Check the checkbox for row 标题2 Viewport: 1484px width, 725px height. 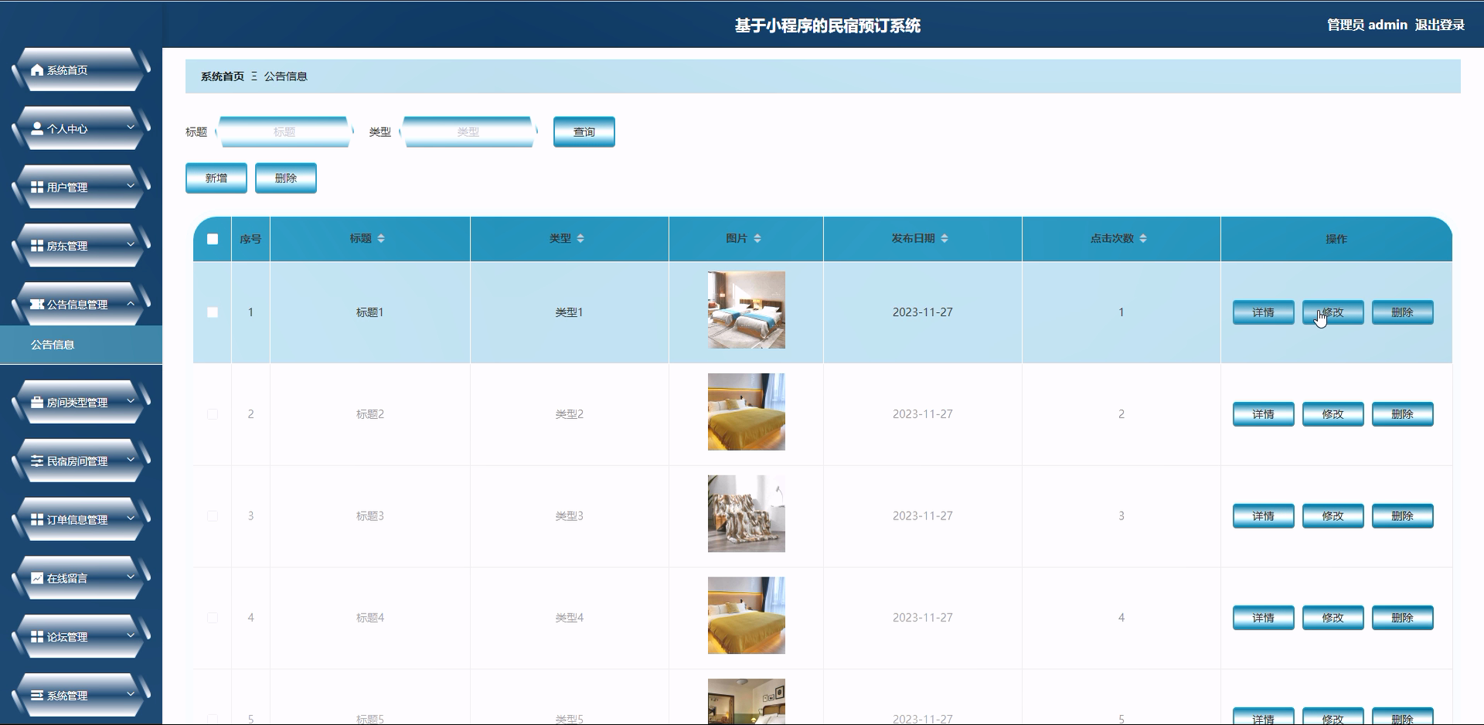(212, 414)
